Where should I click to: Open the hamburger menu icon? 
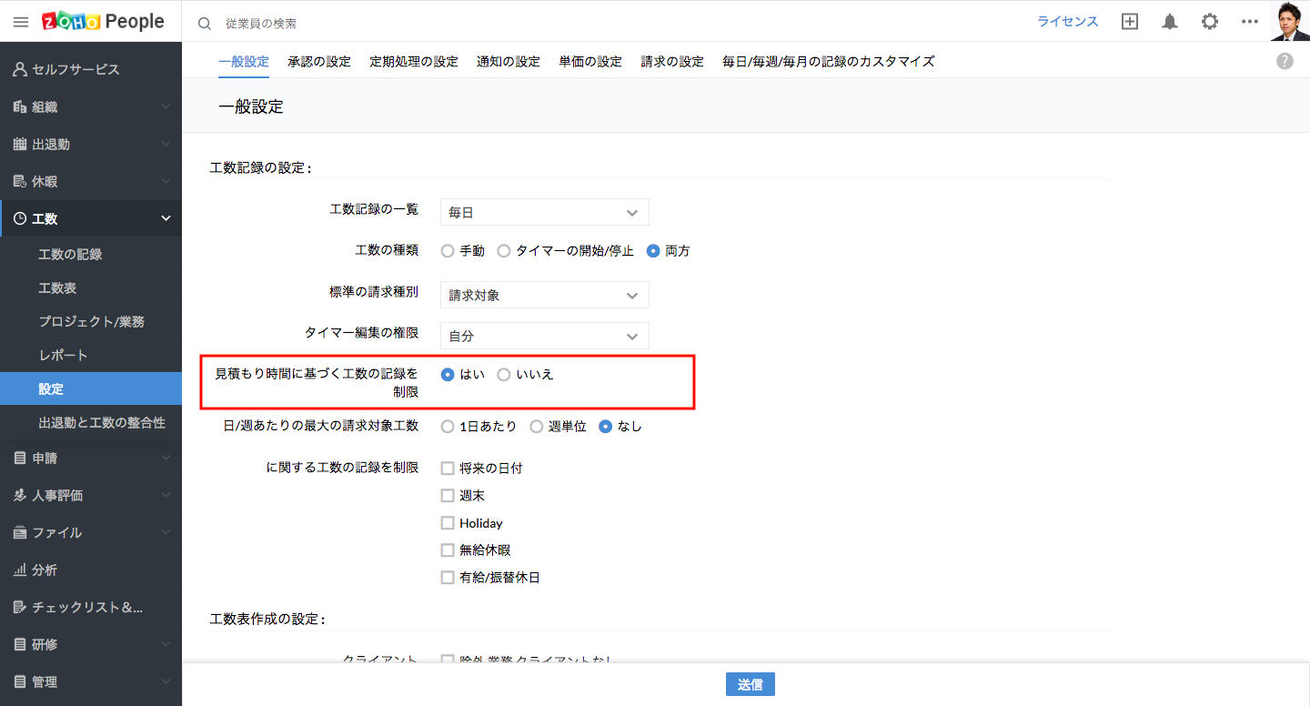pos(21,22)
